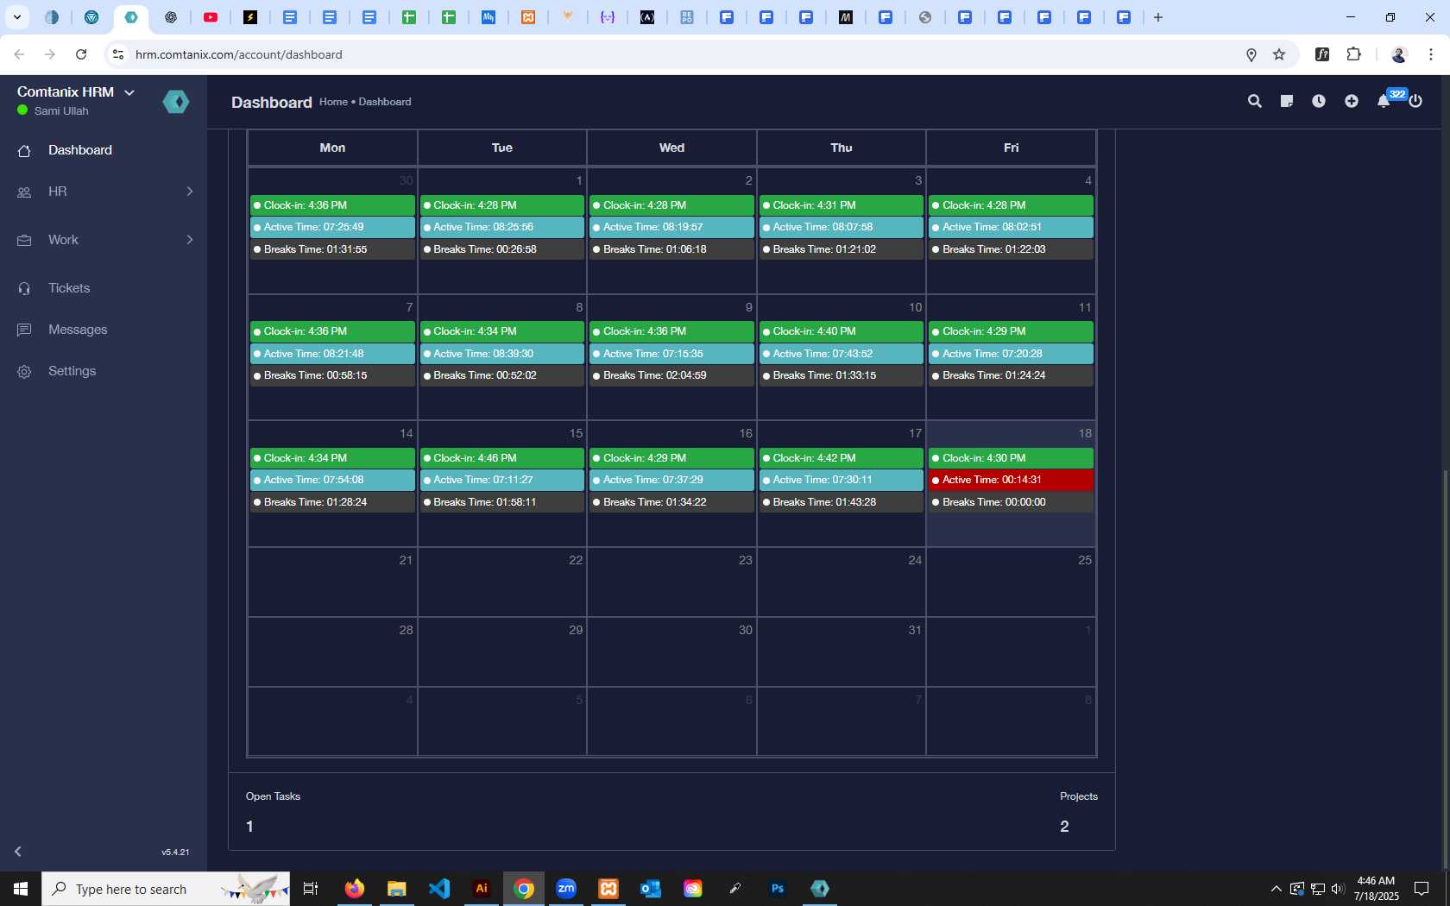Reload the page with refresh icon
This screenshot has width=1450, height=906.
point(81,54)
